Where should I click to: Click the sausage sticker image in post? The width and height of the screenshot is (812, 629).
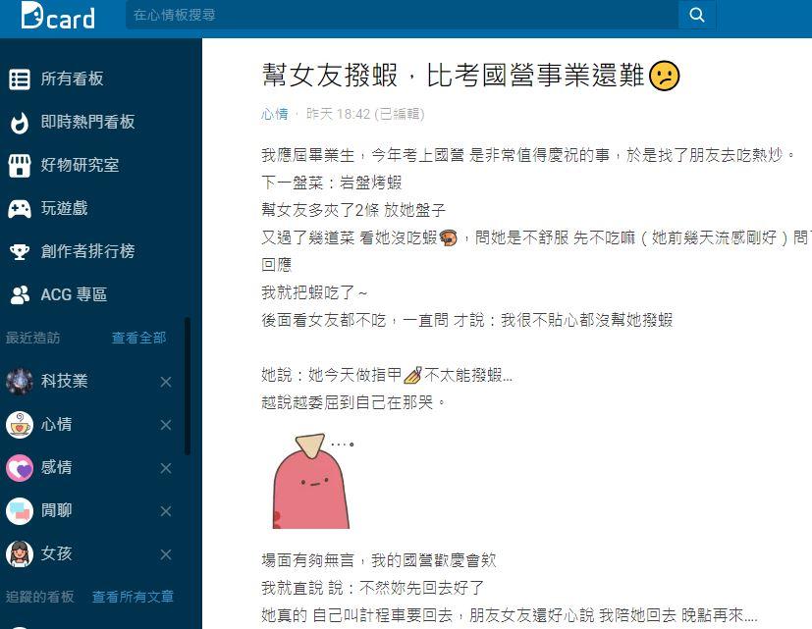[313, 481]
